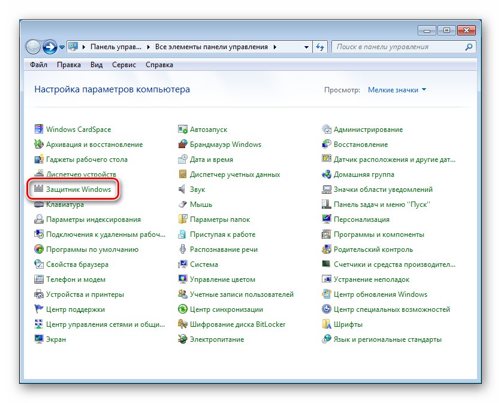Expand the arrow before Панель управ... breadcrumb

pos(84,47)
